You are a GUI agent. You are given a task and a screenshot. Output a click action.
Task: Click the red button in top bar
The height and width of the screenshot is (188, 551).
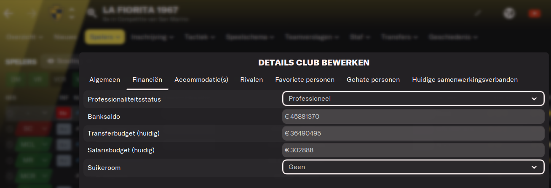[535, 13]
